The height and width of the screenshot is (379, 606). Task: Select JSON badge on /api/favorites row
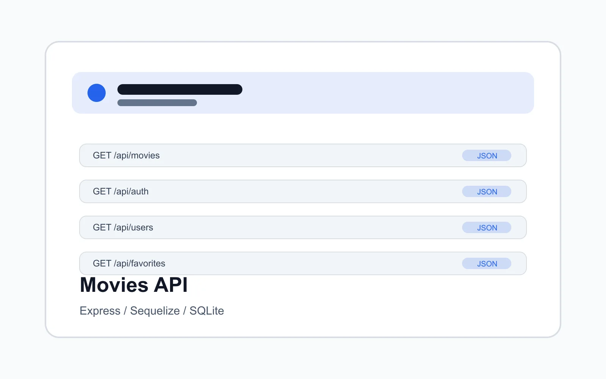click(487, 263)
